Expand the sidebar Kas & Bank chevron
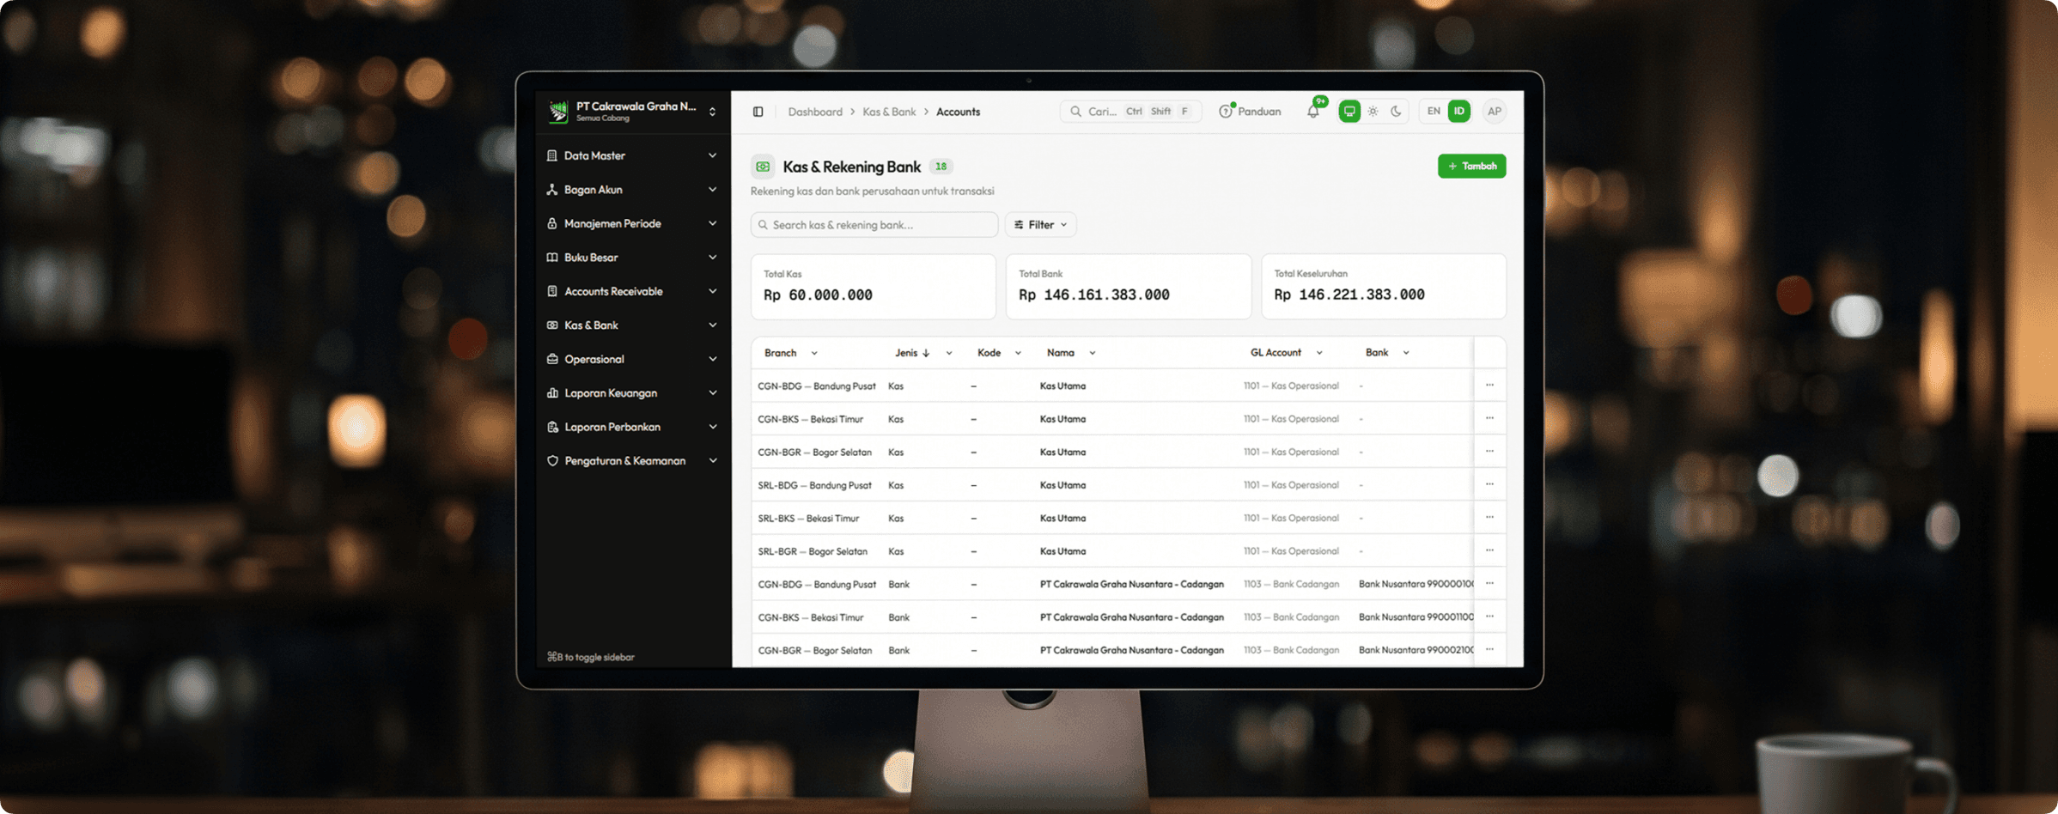This screenshot has height=814, width=2058. 712,325
